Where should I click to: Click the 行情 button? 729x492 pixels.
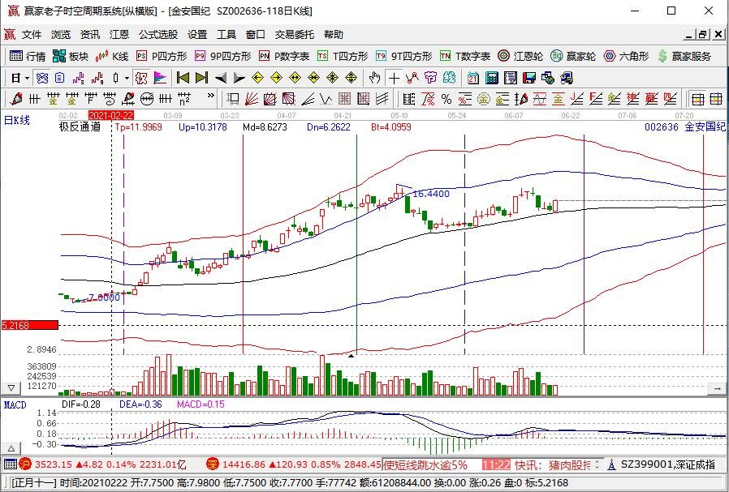click(x=28, y=56)
